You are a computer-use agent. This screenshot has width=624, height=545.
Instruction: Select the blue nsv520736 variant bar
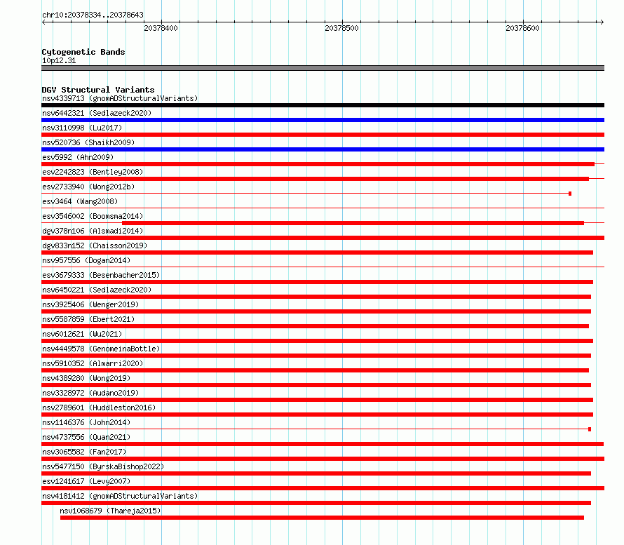pos(323,149)
